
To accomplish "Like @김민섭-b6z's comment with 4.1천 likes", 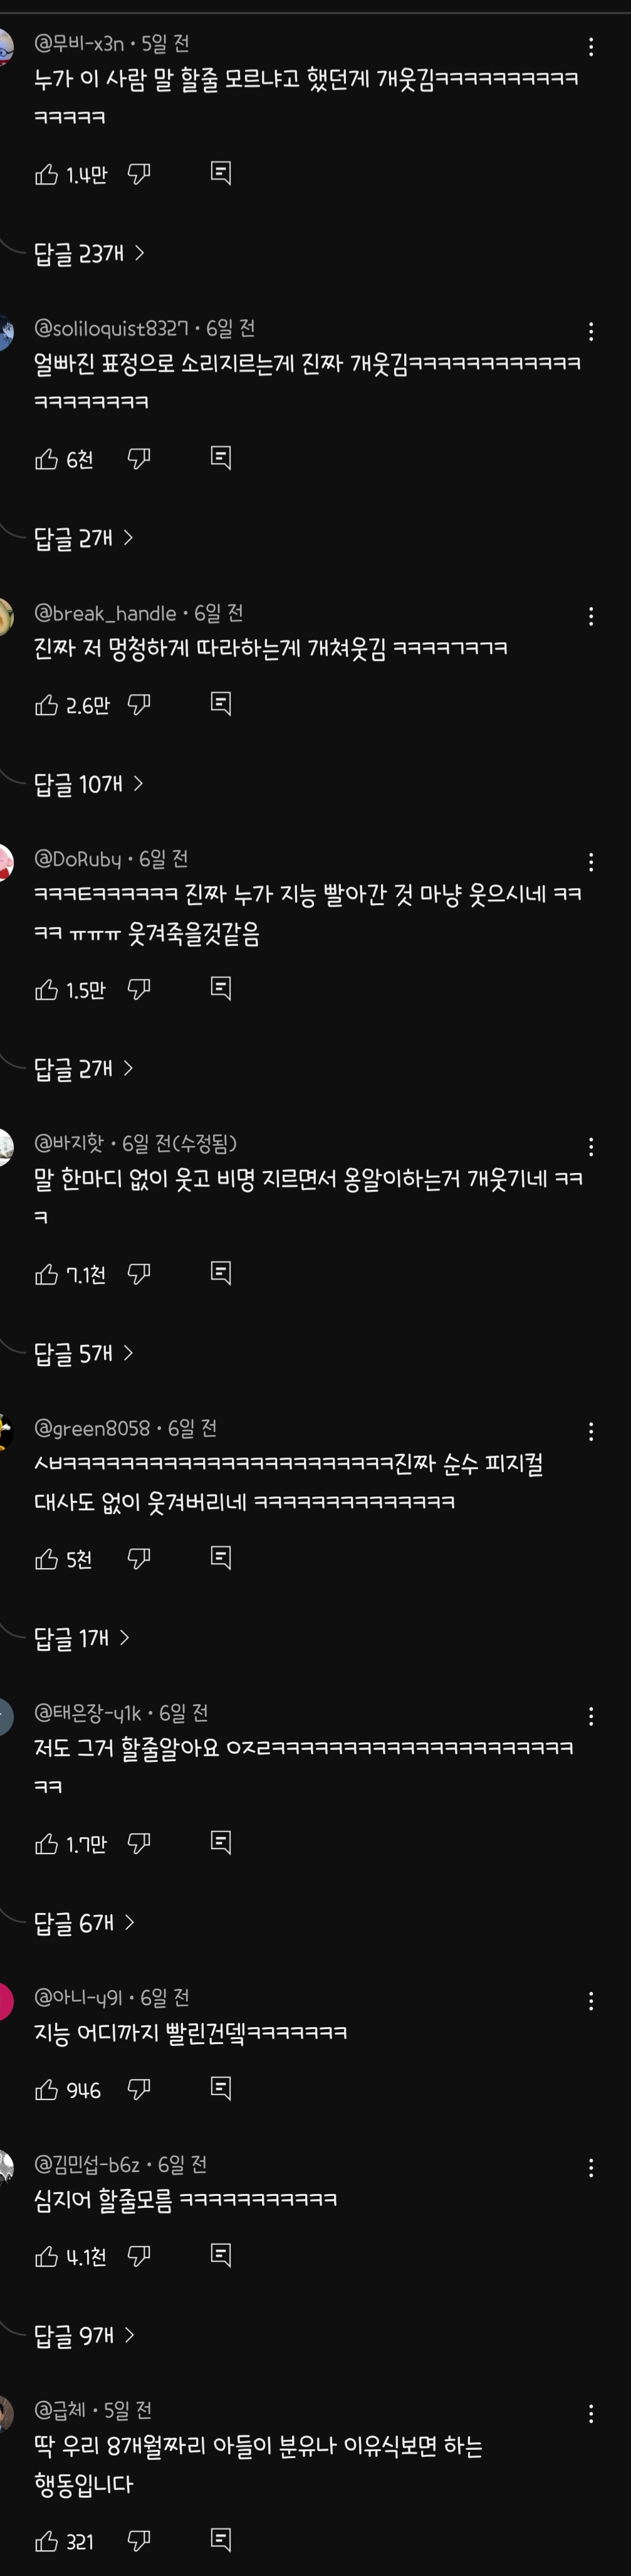I will click(x=47, y=2256).
